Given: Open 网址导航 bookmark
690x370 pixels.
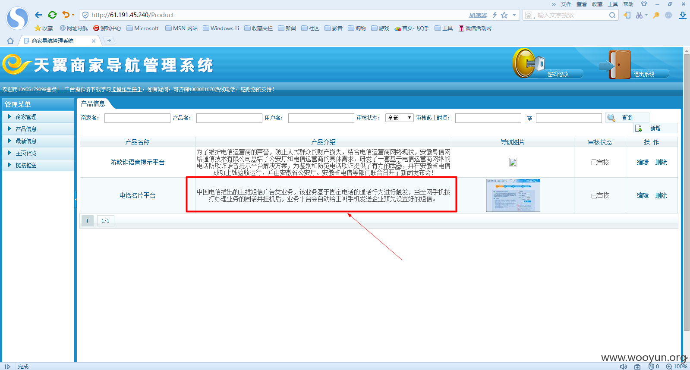Looking at the screenshot, I should coord(73,28).
